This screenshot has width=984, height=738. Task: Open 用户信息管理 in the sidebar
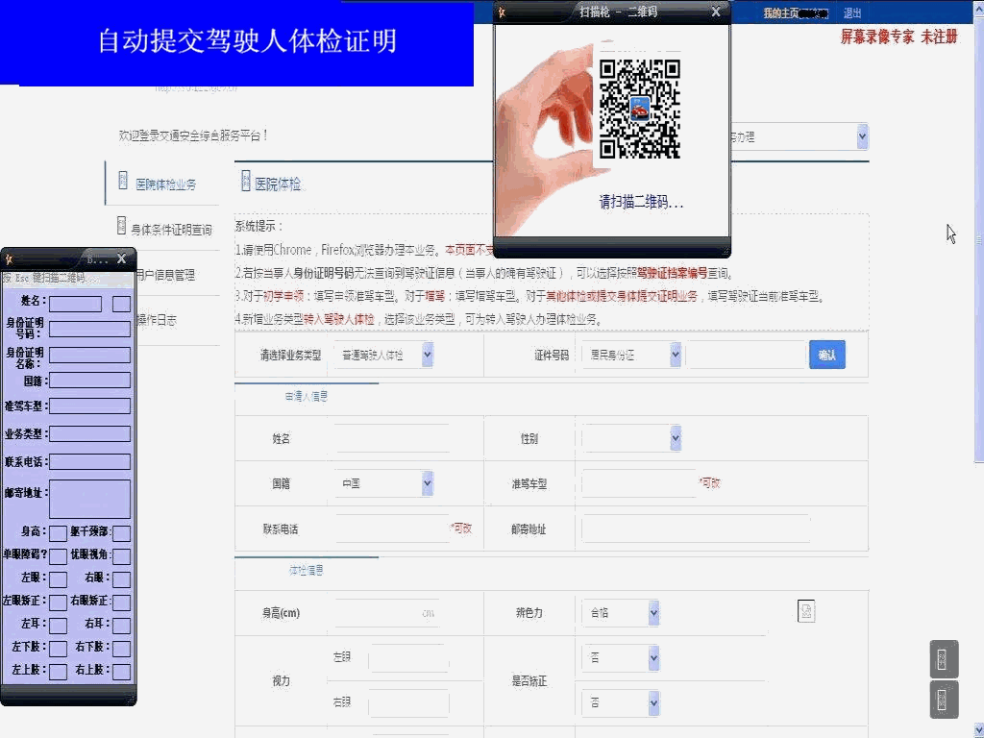coord(165,275)
